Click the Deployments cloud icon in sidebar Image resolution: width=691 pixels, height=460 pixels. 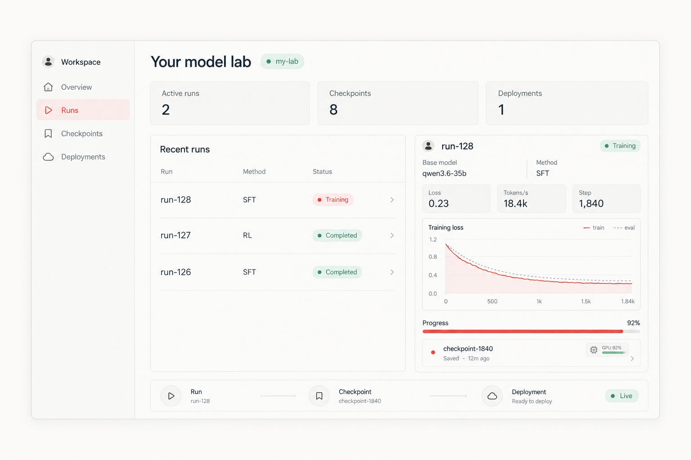[x=48, y=157]
